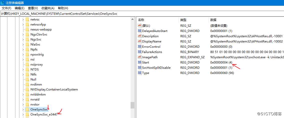
Task: Click the DWORD icon beside SvcHostSplitDisable
Action: tap(139, 67)
